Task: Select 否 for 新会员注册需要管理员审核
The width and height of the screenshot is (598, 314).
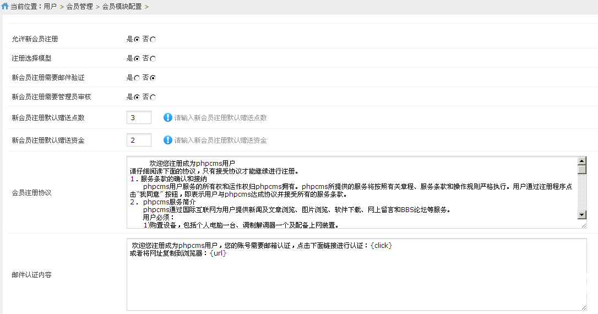Action: (x=153, y=98)
